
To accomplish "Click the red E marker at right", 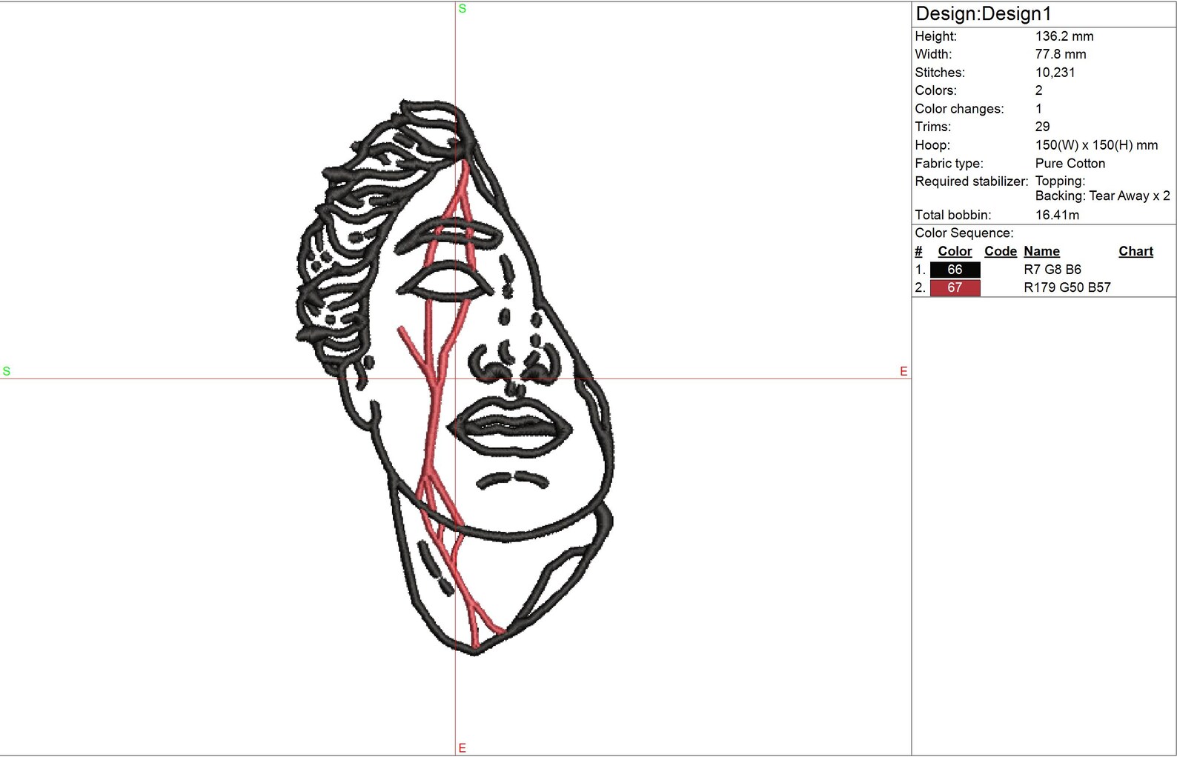I will pyautogui.click(x=904, y=371).
